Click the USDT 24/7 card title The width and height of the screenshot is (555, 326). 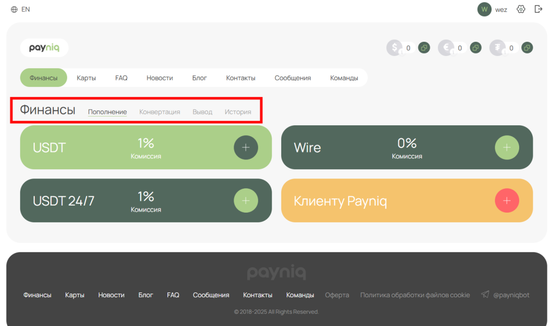[x=64, y=201]
